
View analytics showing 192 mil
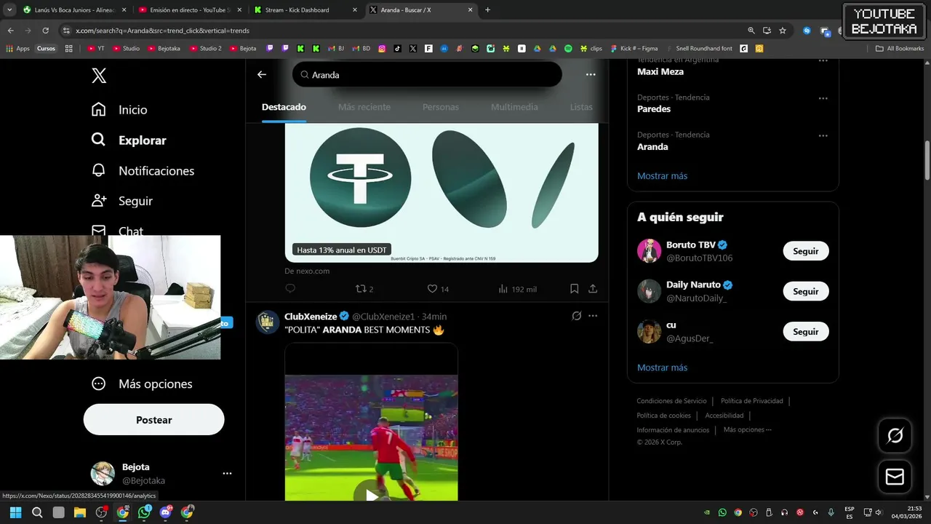pos(517,289)
